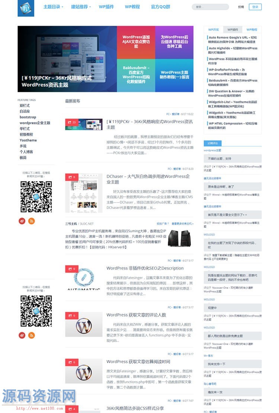Open WordPress 非插件优化SEO之Description title
The width and height of the screenshot is (279, 413).
145,268
